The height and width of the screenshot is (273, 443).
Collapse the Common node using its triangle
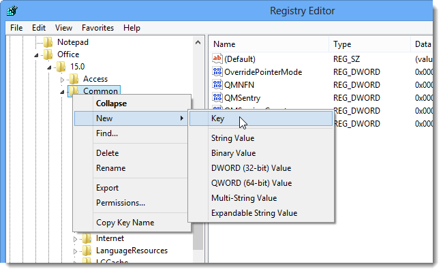point(62,92)
